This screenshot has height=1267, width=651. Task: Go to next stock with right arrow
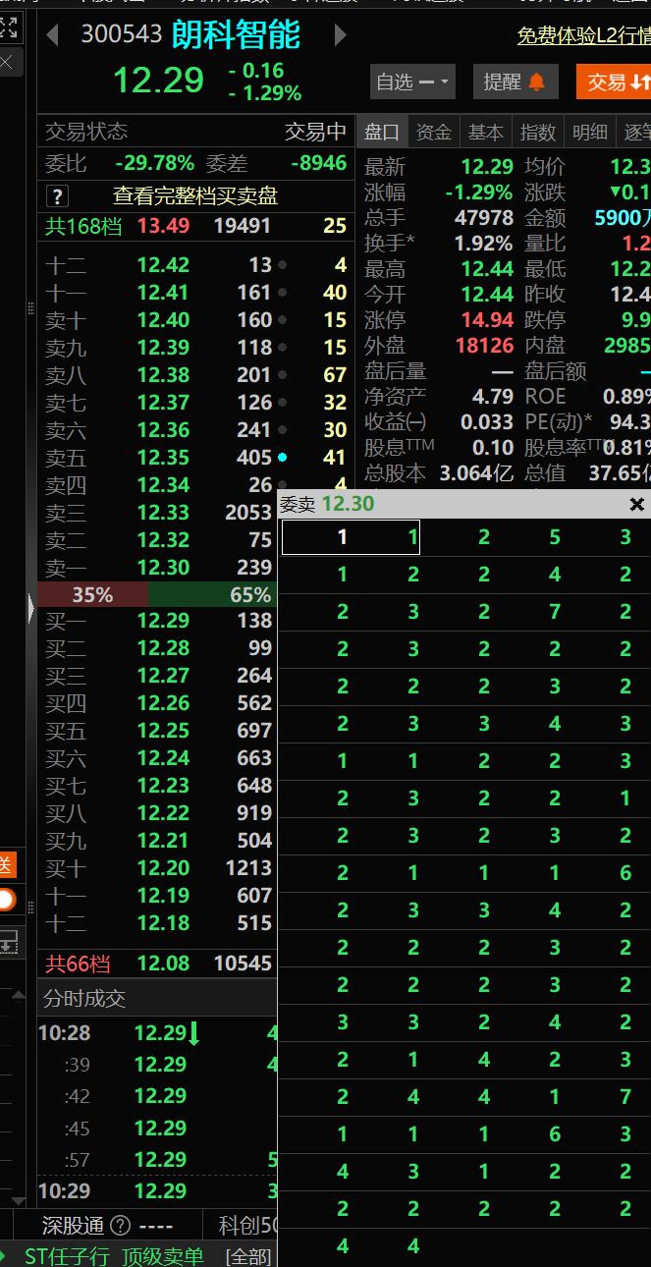tap(341, 35)
